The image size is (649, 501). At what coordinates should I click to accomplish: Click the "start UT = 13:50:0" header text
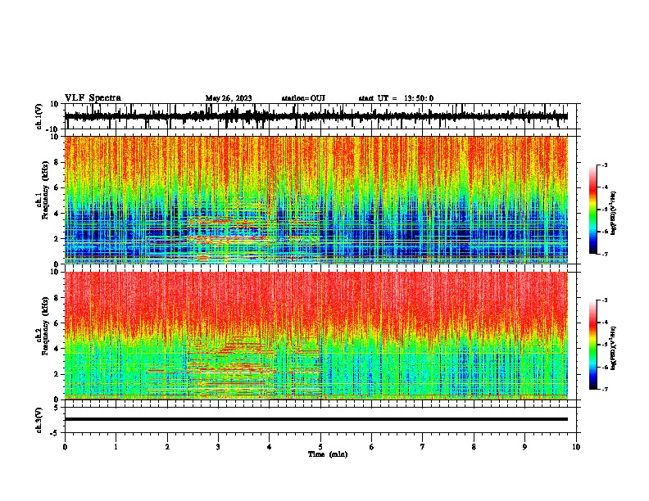coord(396,98)
